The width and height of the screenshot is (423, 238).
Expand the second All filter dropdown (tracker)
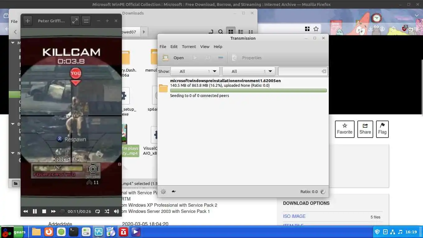coord(249,71)
